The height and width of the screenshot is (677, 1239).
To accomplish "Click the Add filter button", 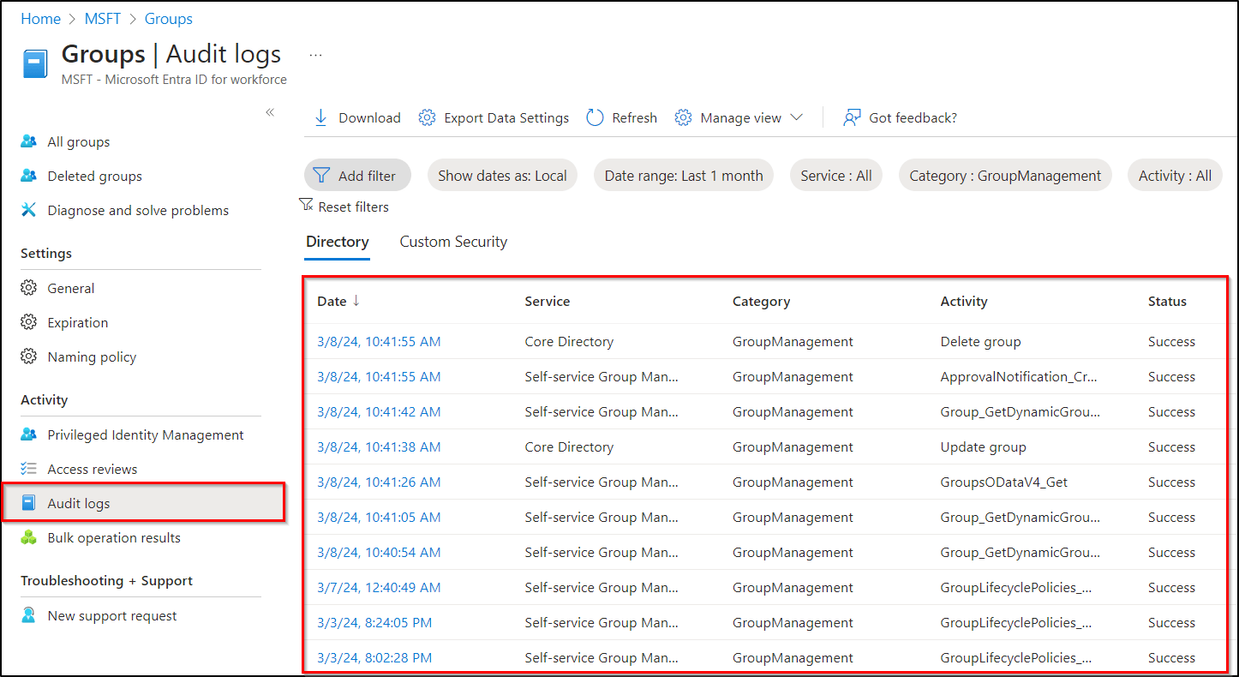I will point(357,176).
